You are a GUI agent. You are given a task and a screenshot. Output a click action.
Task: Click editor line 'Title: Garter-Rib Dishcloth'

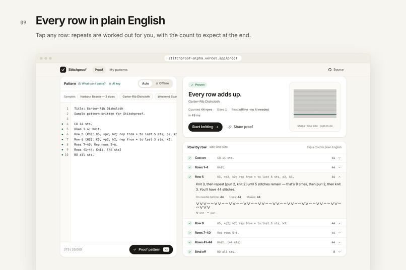[99, 109]
